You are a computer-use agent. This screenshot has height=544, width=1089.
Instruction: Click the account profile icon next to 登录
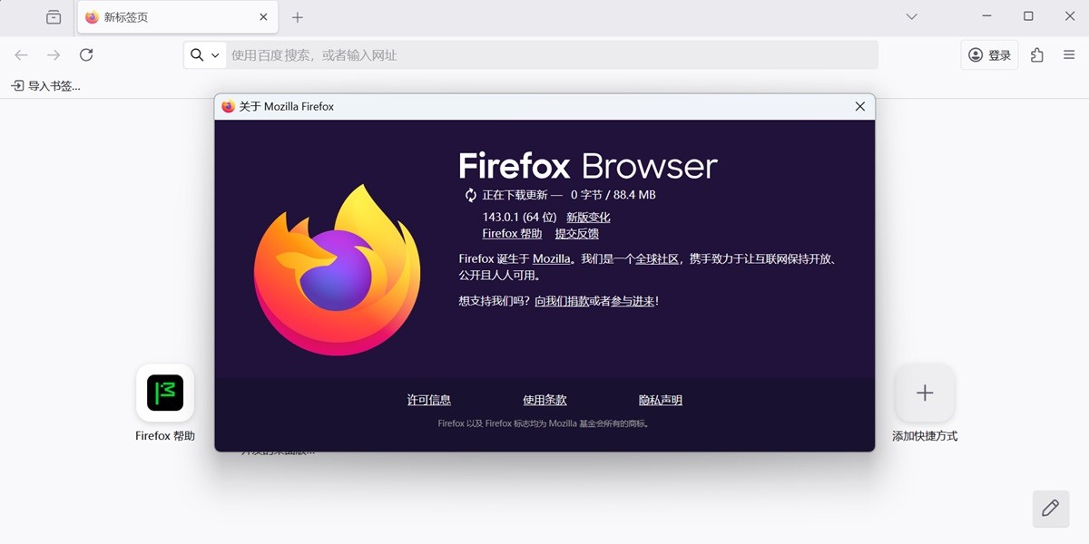pos(974,54)
